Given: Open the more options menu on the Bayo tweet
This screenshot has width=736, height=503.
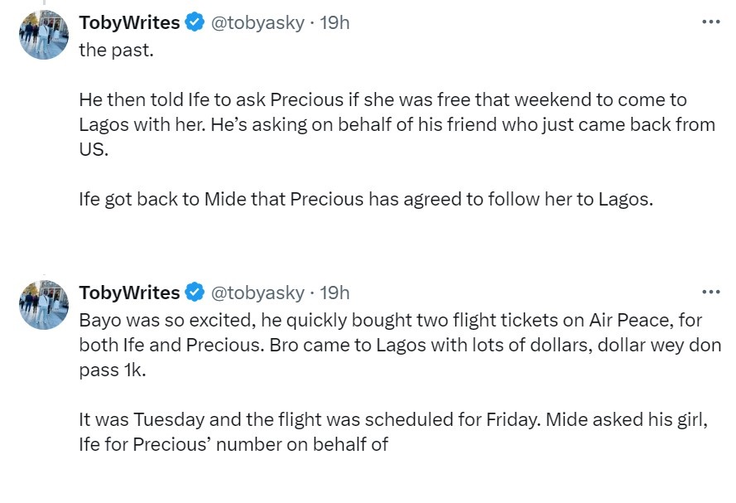Looking at the screenshot, I should 710,292.
